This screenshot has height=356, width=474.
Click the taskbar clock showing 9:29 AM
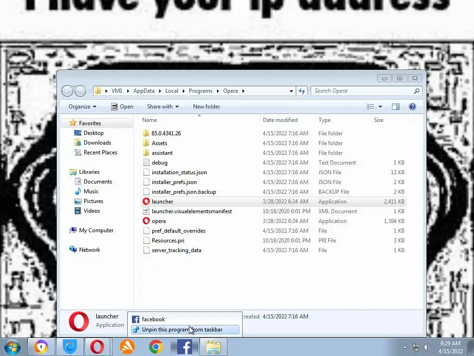pos(450,347)
